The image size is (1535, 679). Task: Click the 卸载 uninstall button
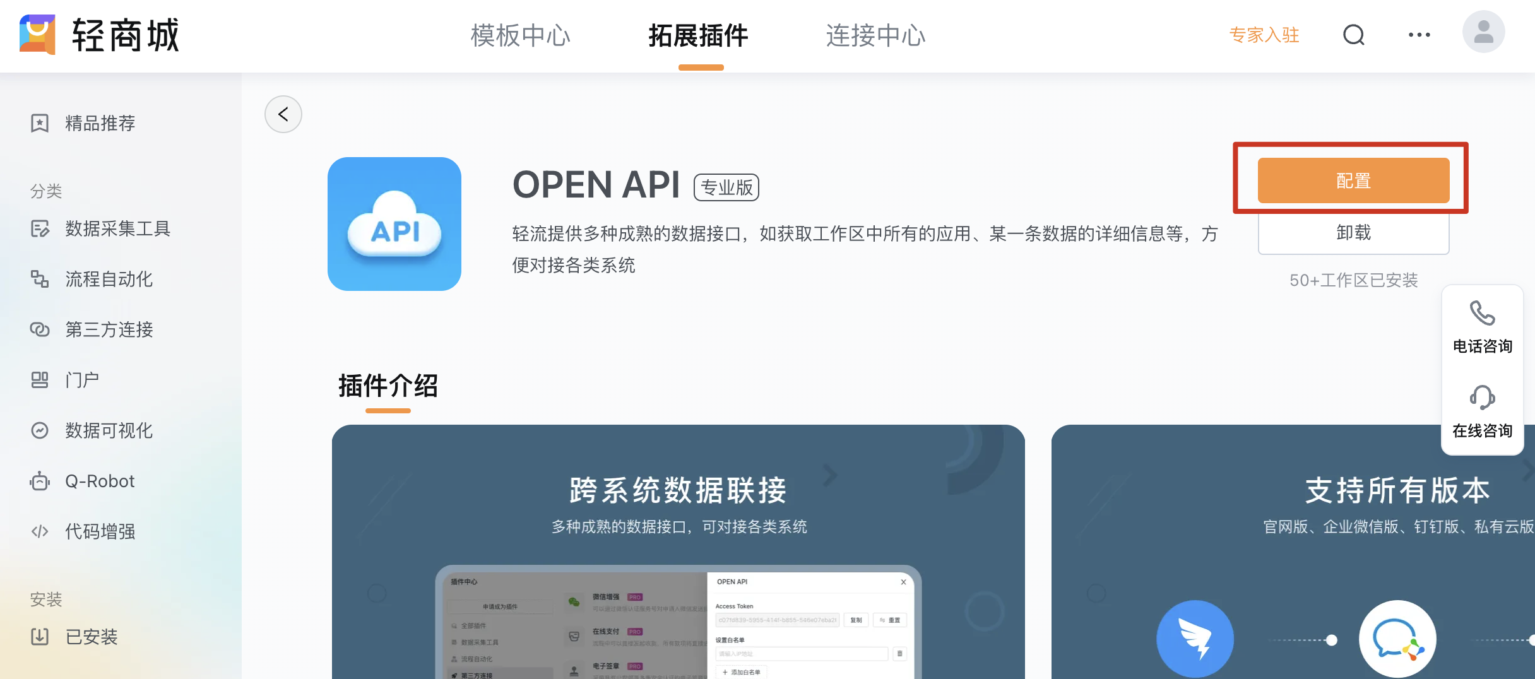1353,233
